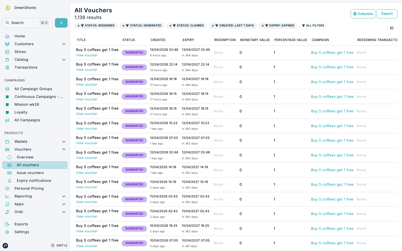Open Expiry notifications via the bell icon

pos(9,180)
